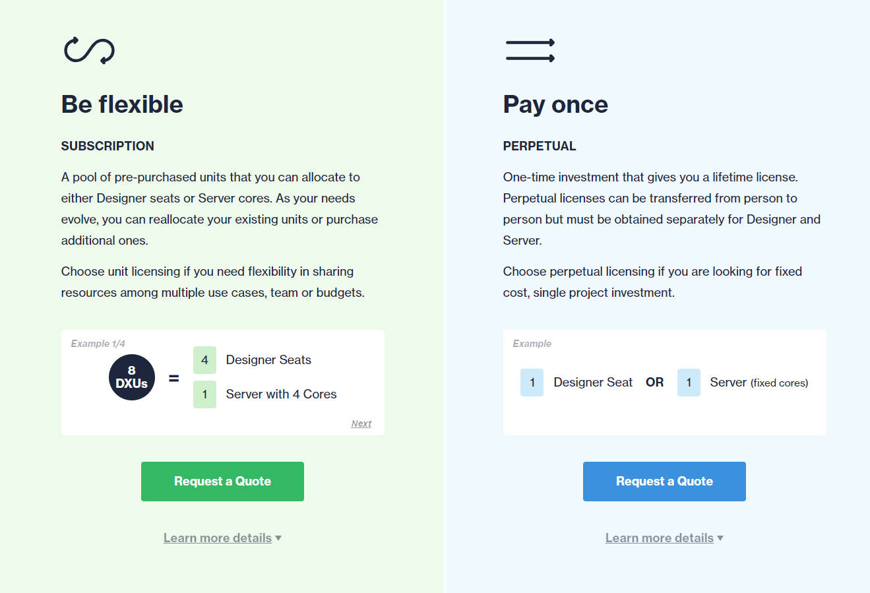
Task: Click the Example 1/4 label on the card
Action: [x=98, y=344]
